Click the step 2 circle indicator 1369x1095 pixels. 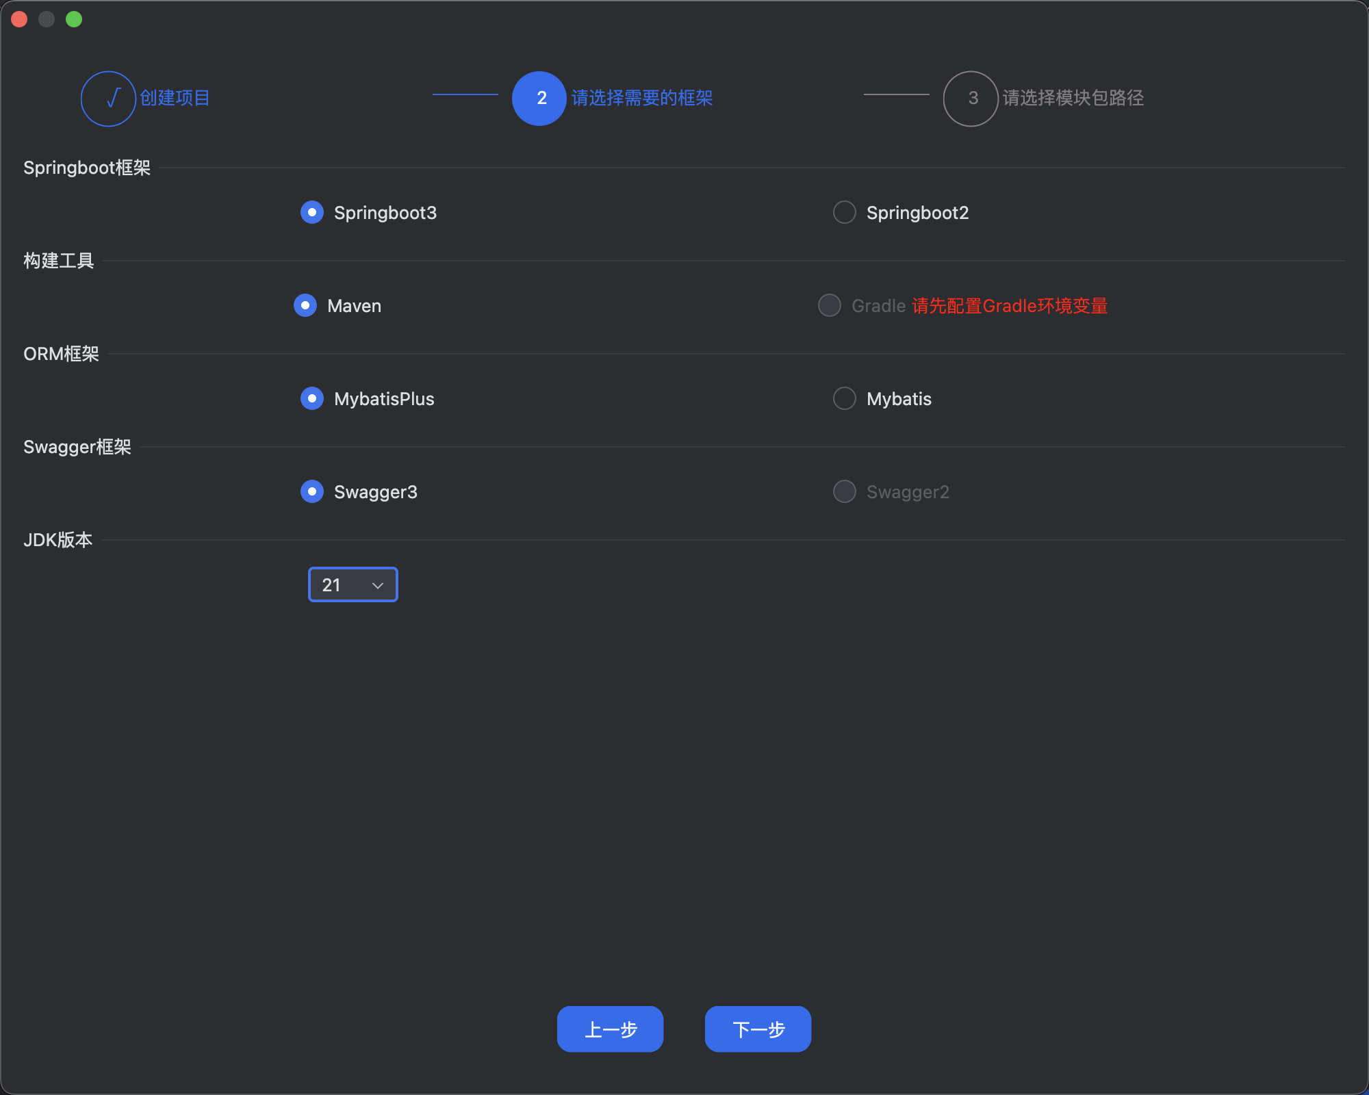[539, 98]
